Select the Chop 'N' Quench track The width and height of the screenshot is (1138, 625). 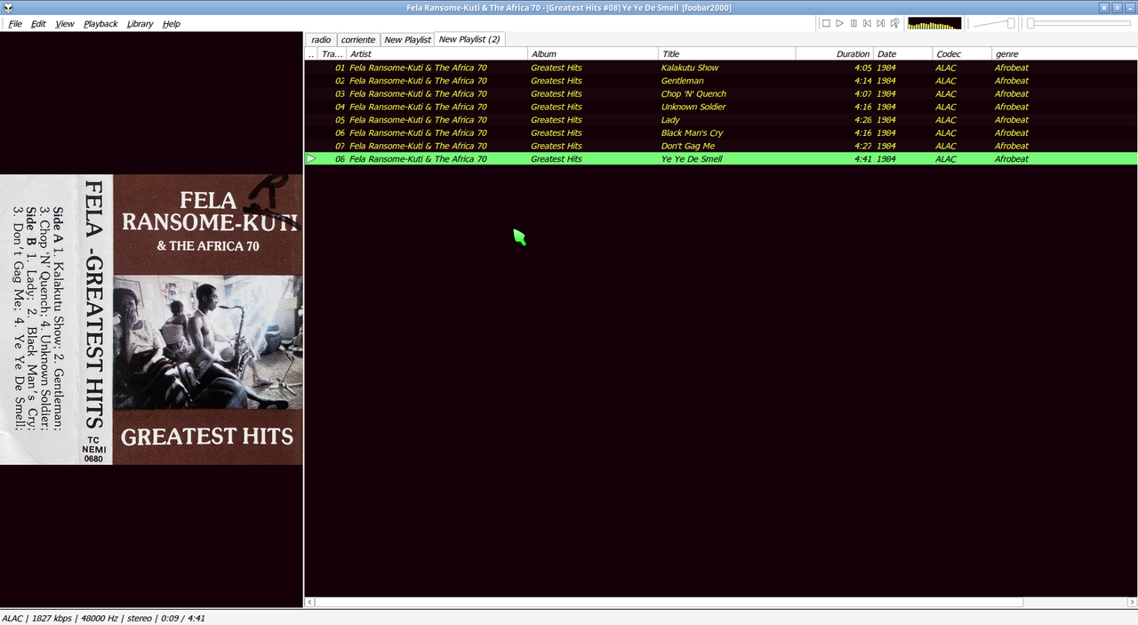[721, 93]
